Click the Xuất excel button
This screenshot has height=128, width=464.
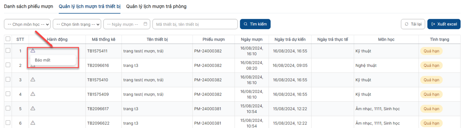coord(444,24)
